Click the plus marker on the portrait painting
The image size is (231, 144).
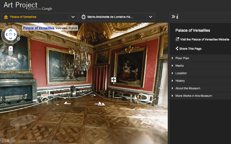point(114,80)
